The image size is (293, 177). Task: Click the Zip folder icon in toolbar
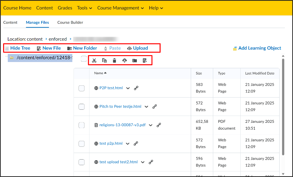click(135, 60)
